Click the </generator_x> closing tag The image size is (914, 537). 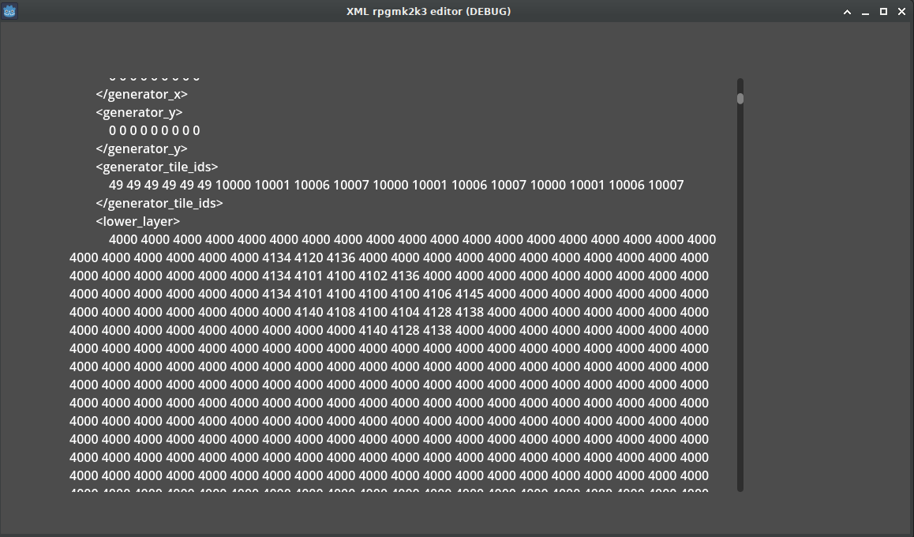pyautogui.click(x=141, y=94)
